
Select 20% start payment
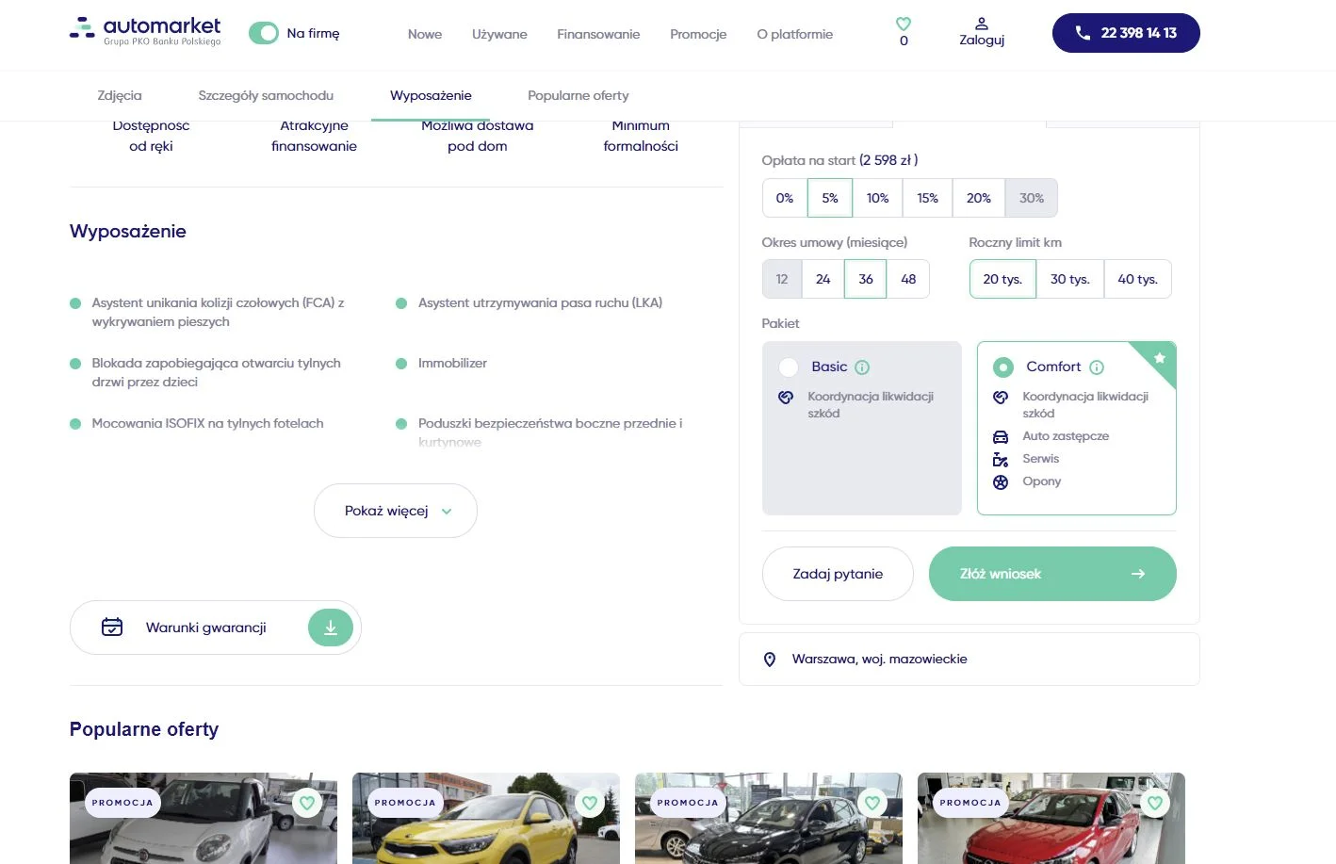pyautogui.click(x=979, y=198)
